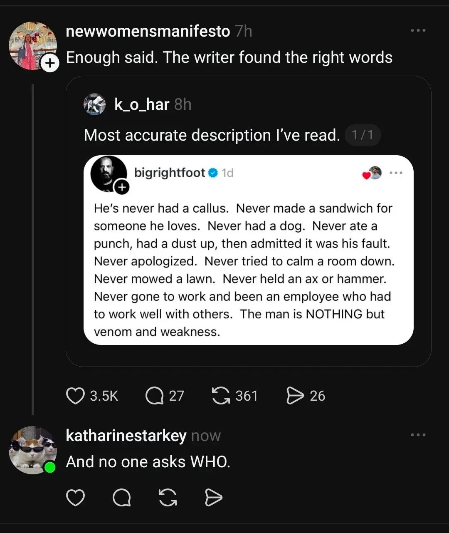Follow bigrightfoot via the plus badge
The height and width of the screenshot is (533, 449).
coord(122,187)
